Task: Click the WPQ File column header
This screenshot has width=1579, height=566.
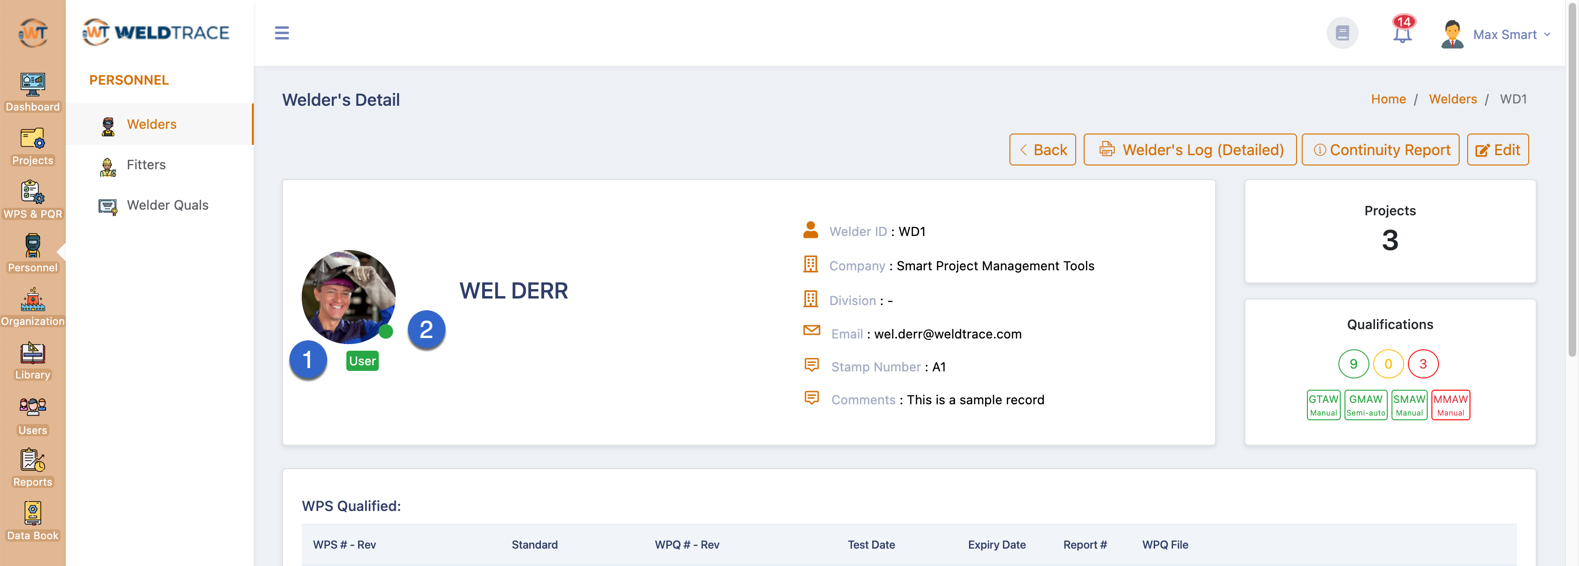Action: pyautogui.click(x=1165, y=545)
